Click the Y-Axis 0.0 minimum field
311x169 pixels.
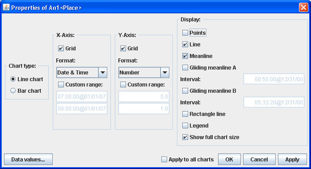click(x=144, y=97)
